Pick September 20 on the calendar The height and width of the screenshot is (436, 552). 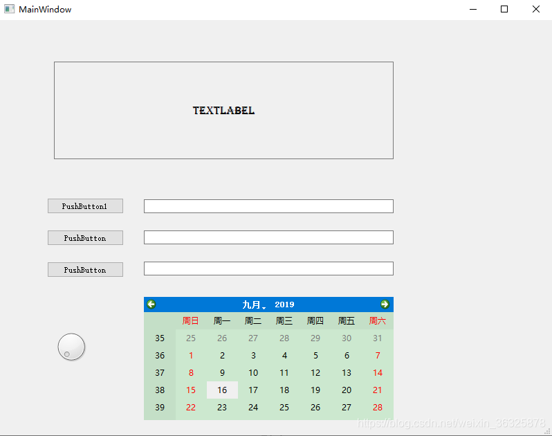[347, 390]
